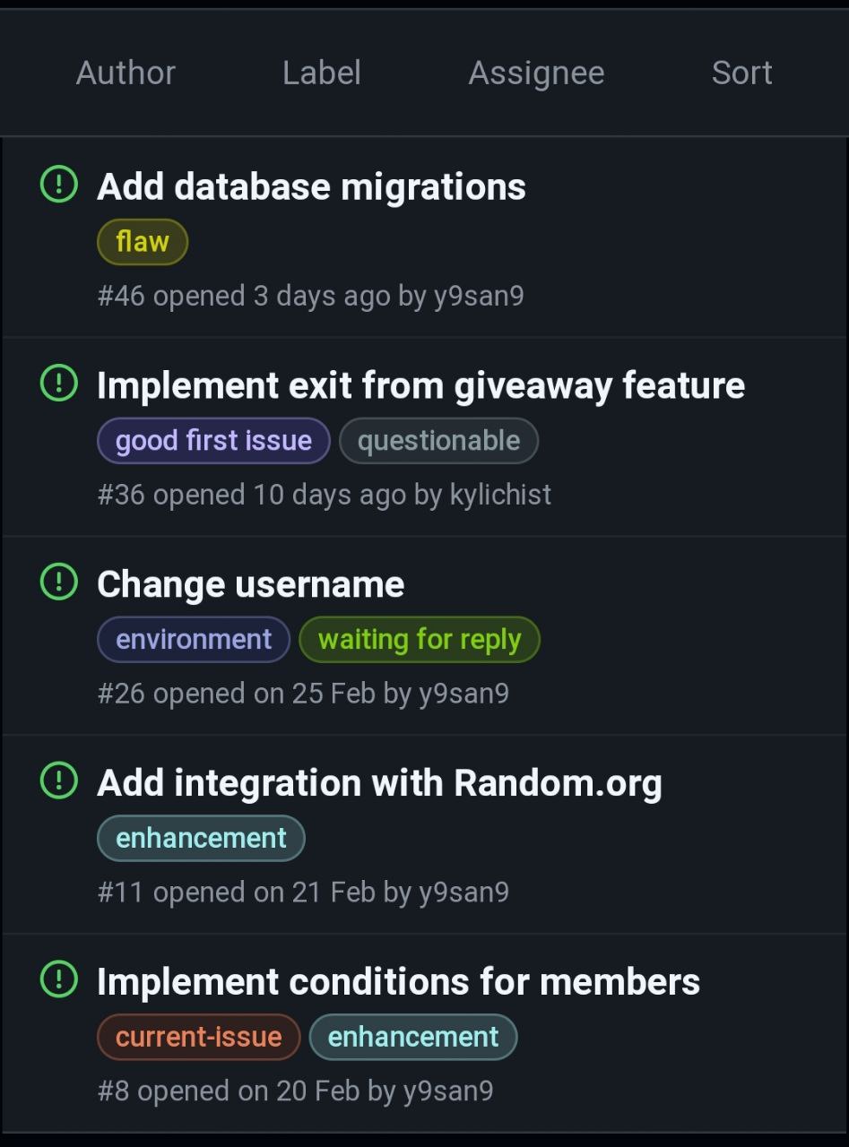Open the Label filter dropdown
This screenshot has width=849, height=1147.
[322, 73]
